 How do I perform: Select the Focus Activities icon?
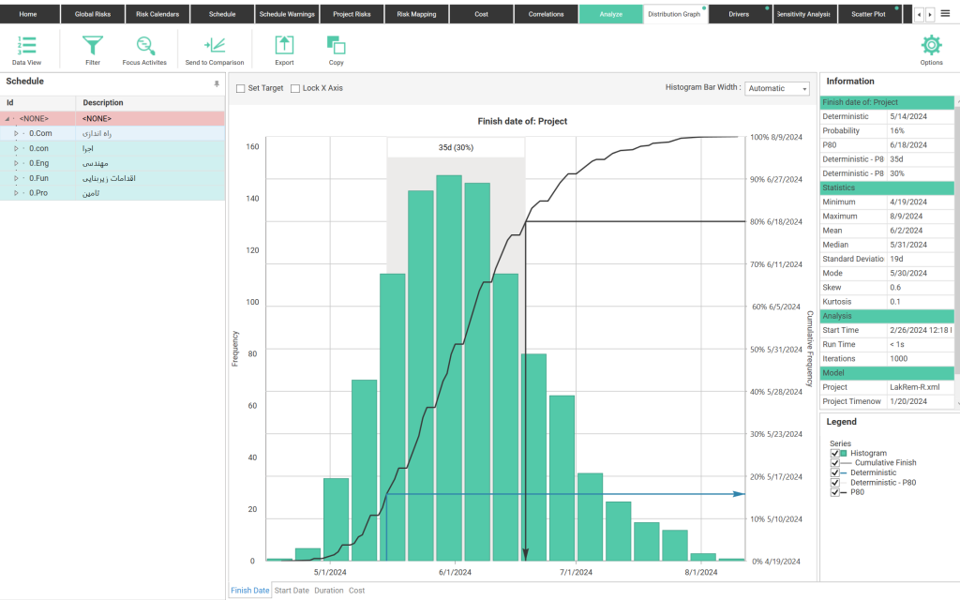click(144, 47)
